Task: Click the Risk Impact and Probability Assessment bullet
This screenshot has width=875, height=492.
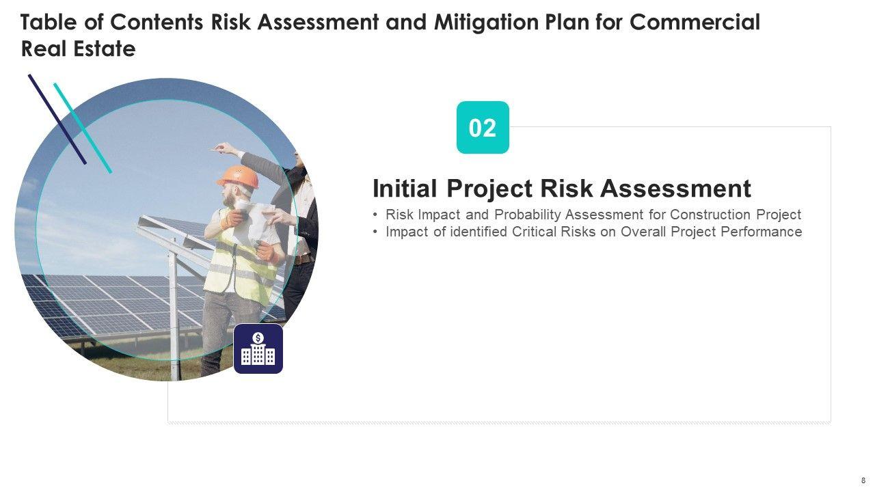Action: point(593,215)
